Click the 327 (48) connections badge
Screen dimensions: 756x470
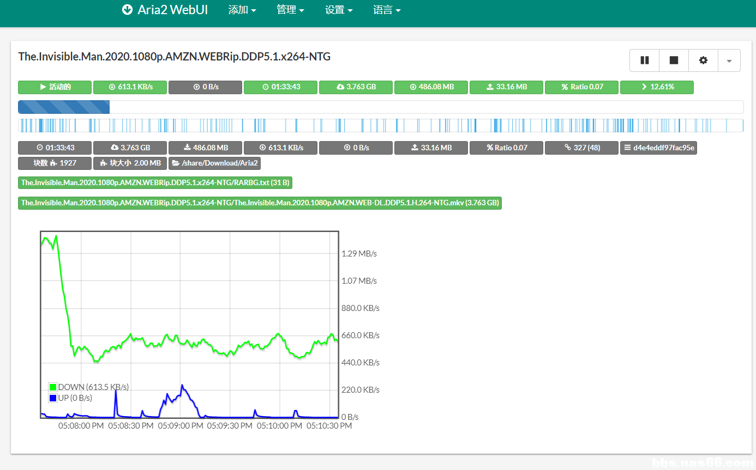coord(581,148)
